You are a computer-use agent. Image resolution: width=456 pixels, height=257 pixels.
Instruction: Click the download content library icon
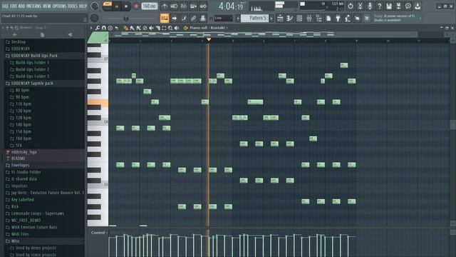click(x=418, y=6)
